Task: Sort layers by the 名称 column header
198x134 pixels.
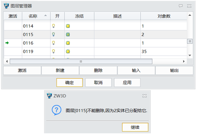Action: 36,16
